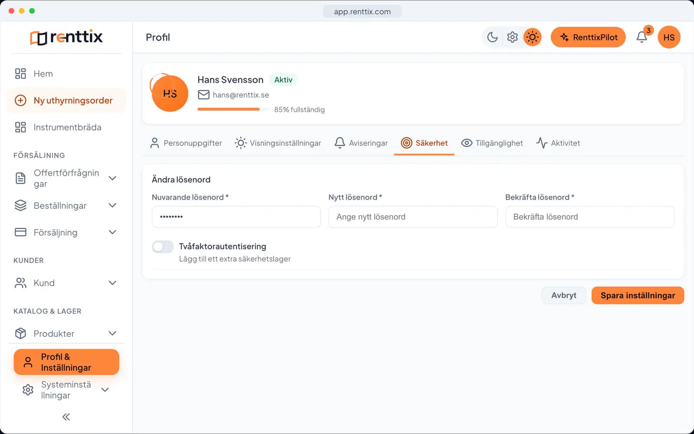Focus the Nytt lösenord field
The height and width of the screenshot is (434, 694).
(413, 217)
